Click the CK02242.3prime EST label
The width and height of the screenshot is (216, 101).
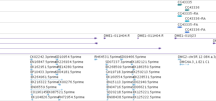(x=43, y=57)
